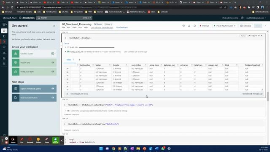270x152 pixels.
Task: Open cell dashboard chart icon
Action: point(254,35)
